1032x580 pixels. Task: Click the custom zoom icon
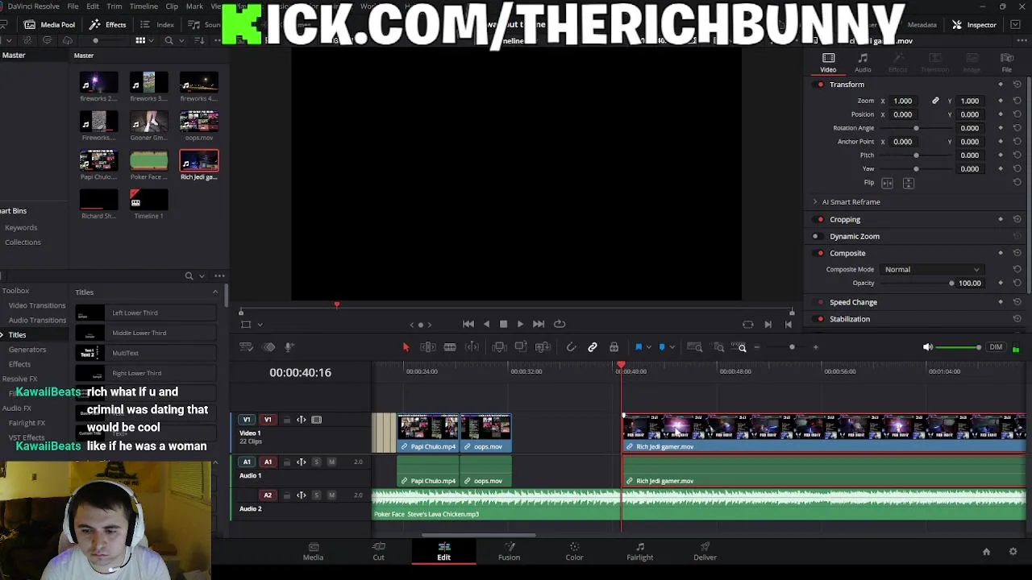[x=739, y=347]
